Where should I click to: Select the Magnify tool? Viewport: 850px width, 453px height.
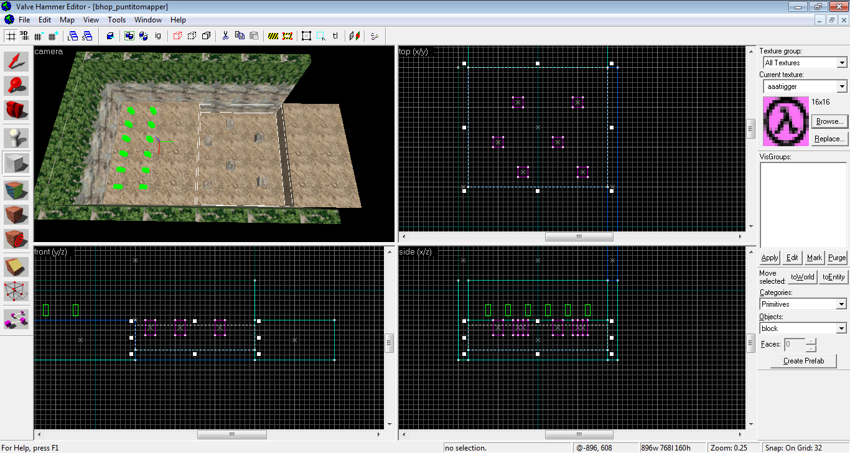[17, 86]
